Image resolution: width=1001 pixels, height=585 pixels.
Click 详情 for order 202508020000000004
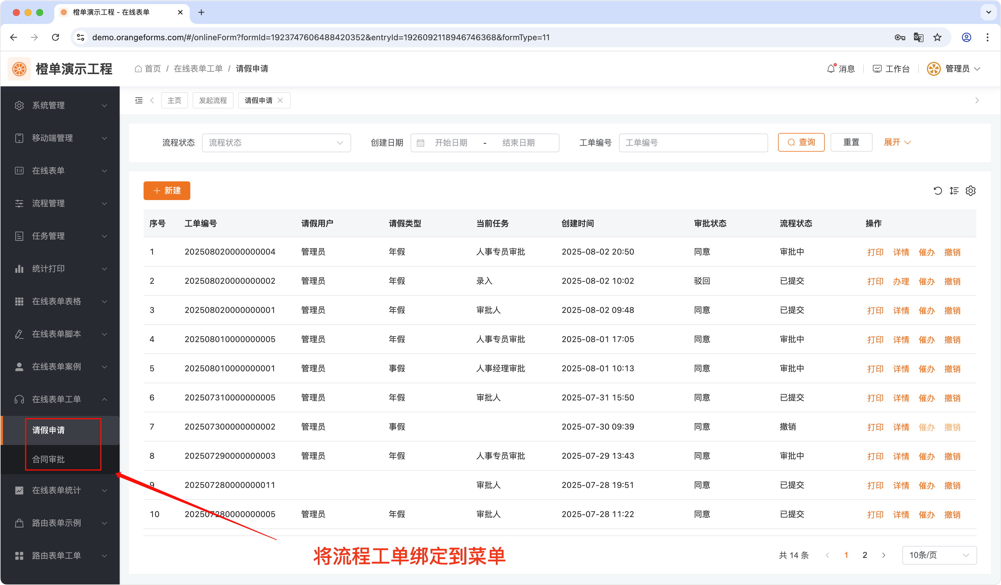(x=901, y=253)
